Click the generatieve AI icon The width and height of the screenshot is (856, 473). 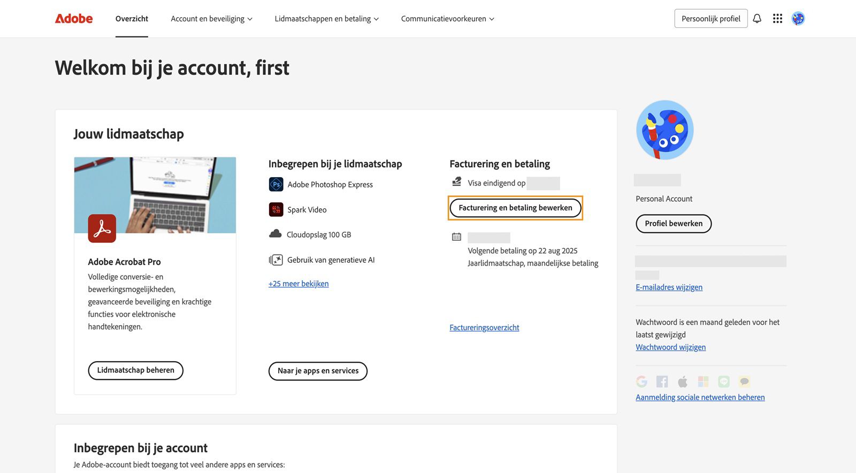276,260
